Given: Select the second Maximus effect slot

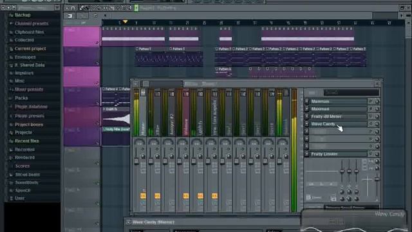Looking at the screenshot, I should 339,109.
